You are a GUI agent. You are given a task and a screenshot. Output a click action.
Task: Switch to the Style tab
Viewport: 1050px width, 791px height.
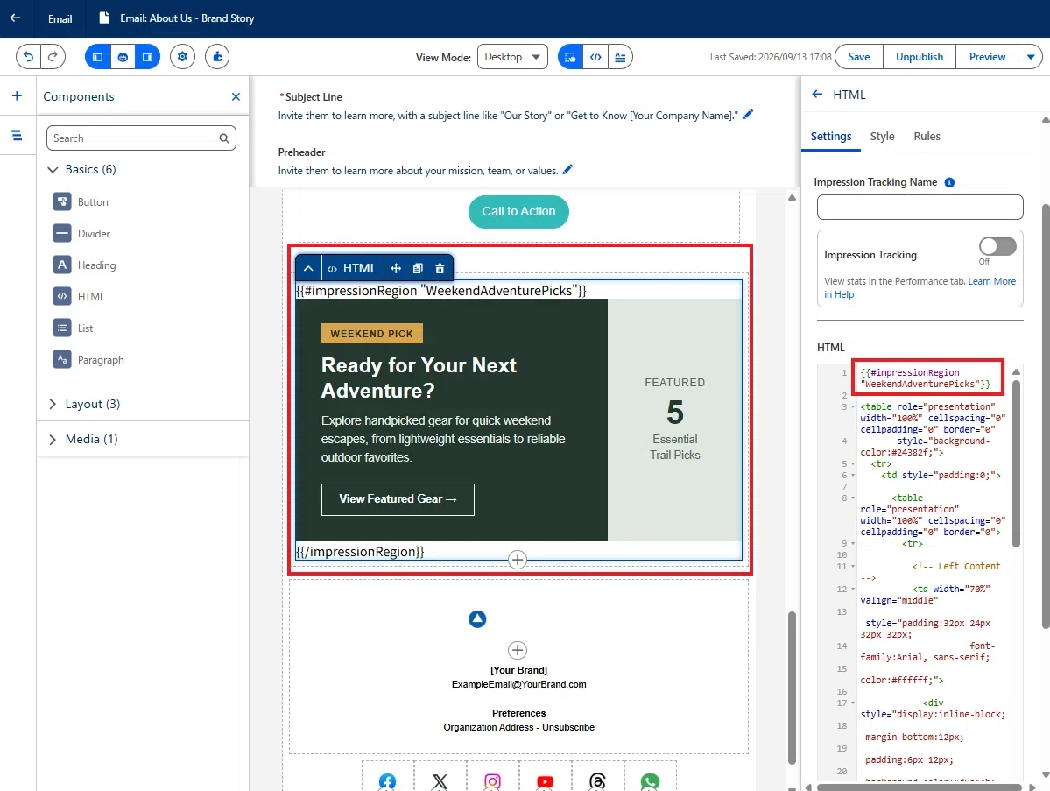(x=882, y=136)
